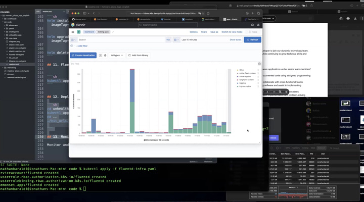Switch to the Manage access GitHub tab
Screen dimensions: 364x202
80,19
